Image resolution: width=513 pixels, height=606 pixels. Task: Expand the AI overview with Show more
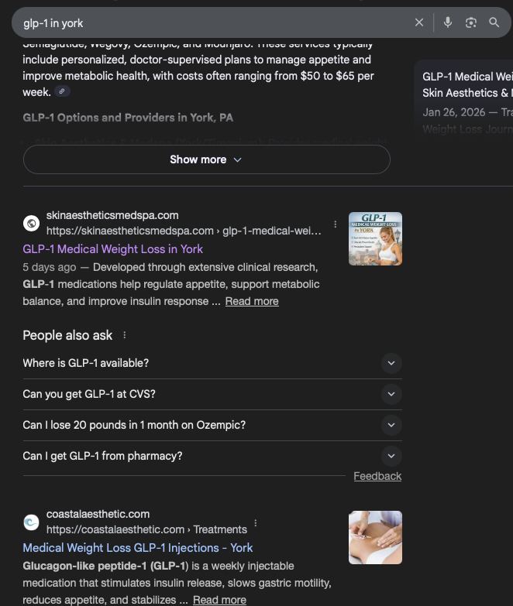click(206, 159)
